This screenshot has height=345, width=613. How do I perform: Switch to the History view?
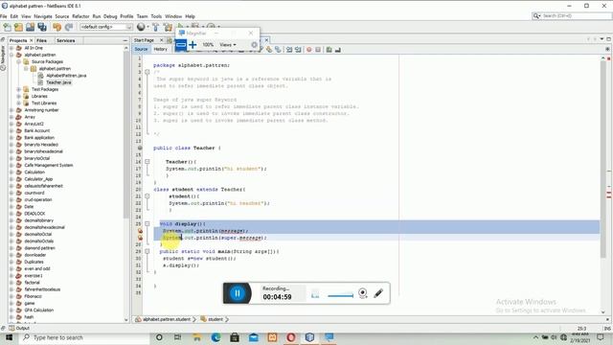pos(160,49)
